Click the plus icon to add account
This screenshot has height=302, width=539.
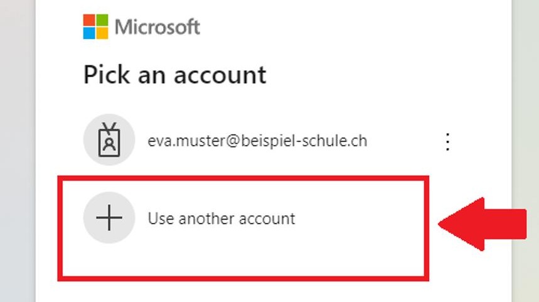pyautogui.click(x=109, y=218)
